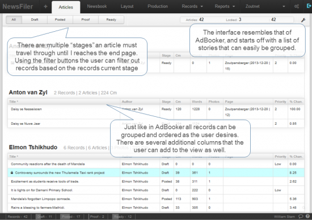The width and height of the screenshot is (312, 220).
Task: Click the Articles 42 counter
Action: click(195, 19)
